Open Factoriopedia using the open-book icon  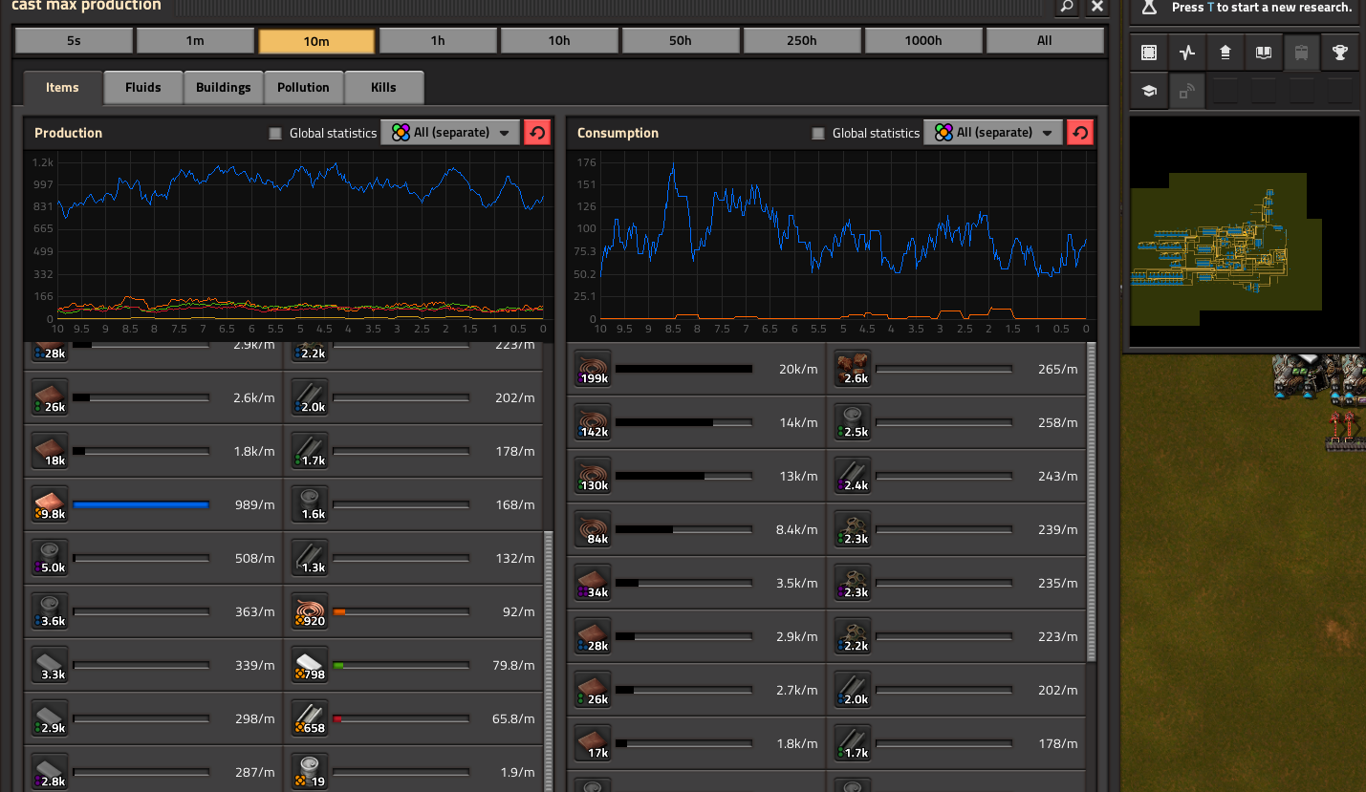point(1264,53)
